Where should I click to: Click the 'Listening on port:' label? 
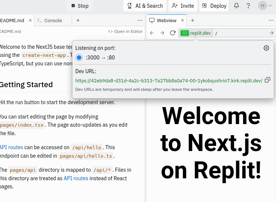(95, 48)
